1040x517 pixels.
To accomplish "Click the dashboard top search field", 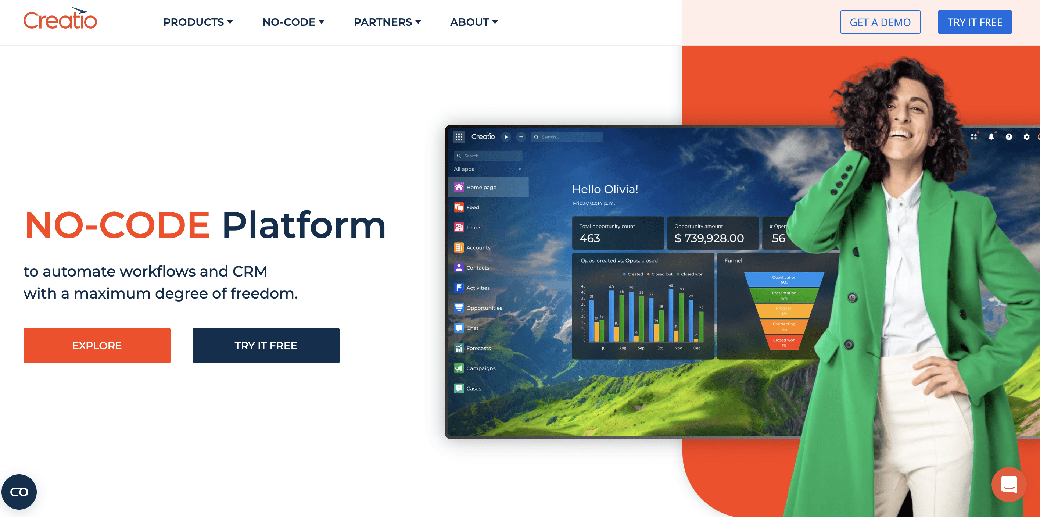I will point(567,137).
